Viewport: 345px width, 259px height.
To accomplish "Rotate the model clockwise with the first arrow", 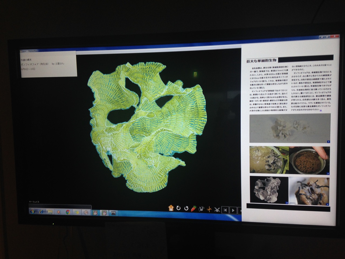I will click(178, 208).
